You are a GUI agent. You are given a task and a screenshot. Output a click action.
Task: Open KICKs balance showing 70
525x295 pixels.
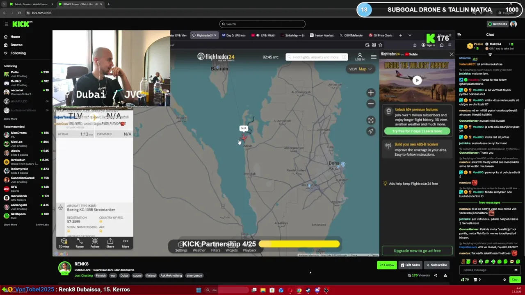pos(465,280)
